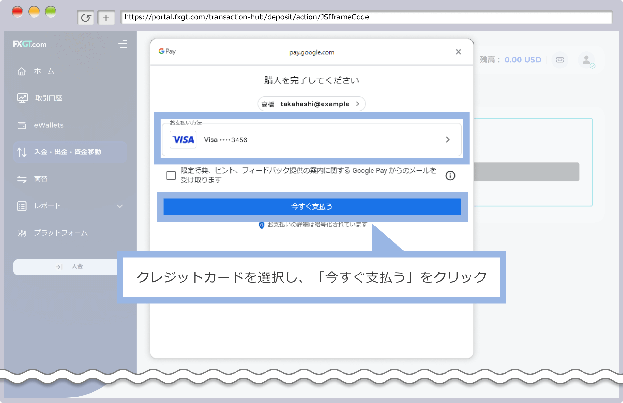Click the FXGT.com logo
Viewport: 623px width, 403px height.
[x=30, y=44]
